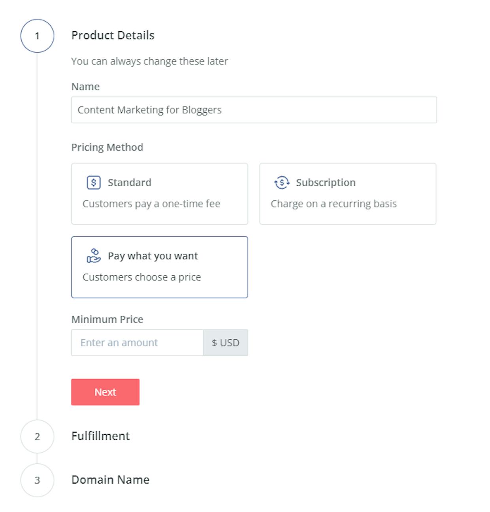The width and height of the screenshot is (490, 512).
Task: Select the Pay what you want option
Action: [160, 267]
